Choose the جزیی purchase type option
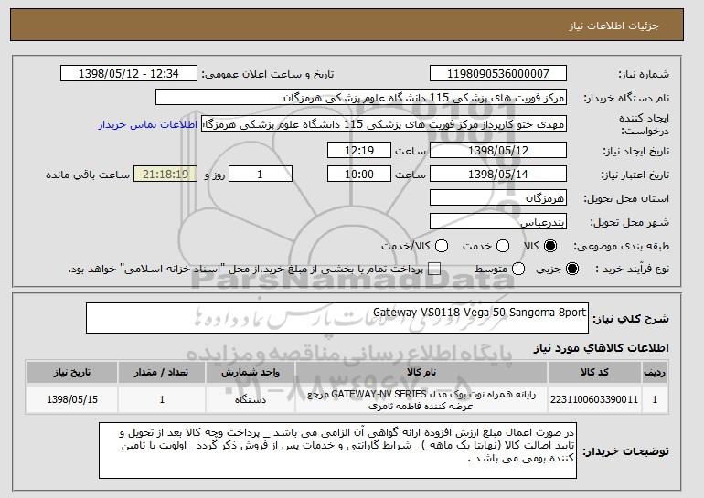Image resolution: width=704 pixels, height=498 pixels. (x=572, y=269)
